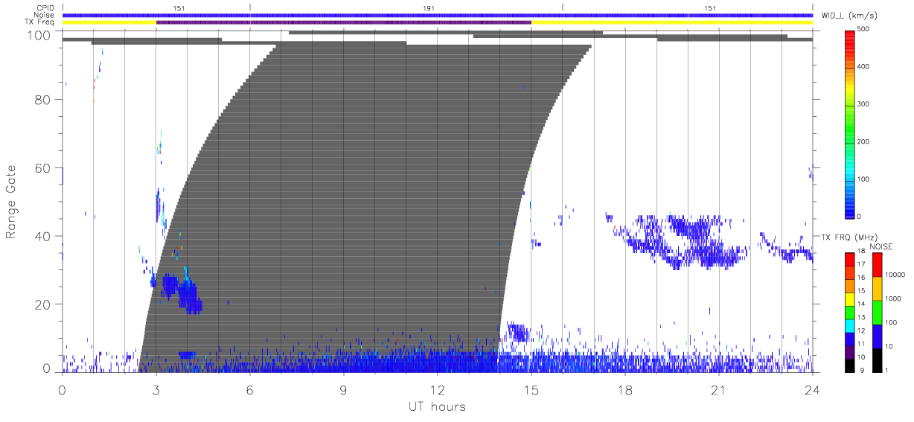This screenshot has height=422, width=914.
Task: Pick the yellow 14–15 MHz TX FRQ swatch
Action: point(849,298)
